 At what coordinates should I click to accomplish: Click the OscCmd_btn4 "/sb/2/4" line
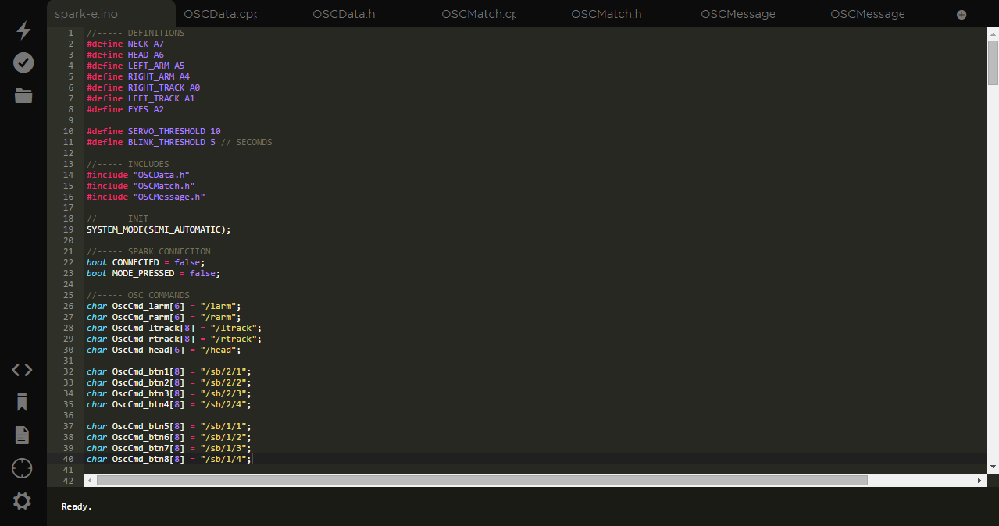[x=169, y=404]
